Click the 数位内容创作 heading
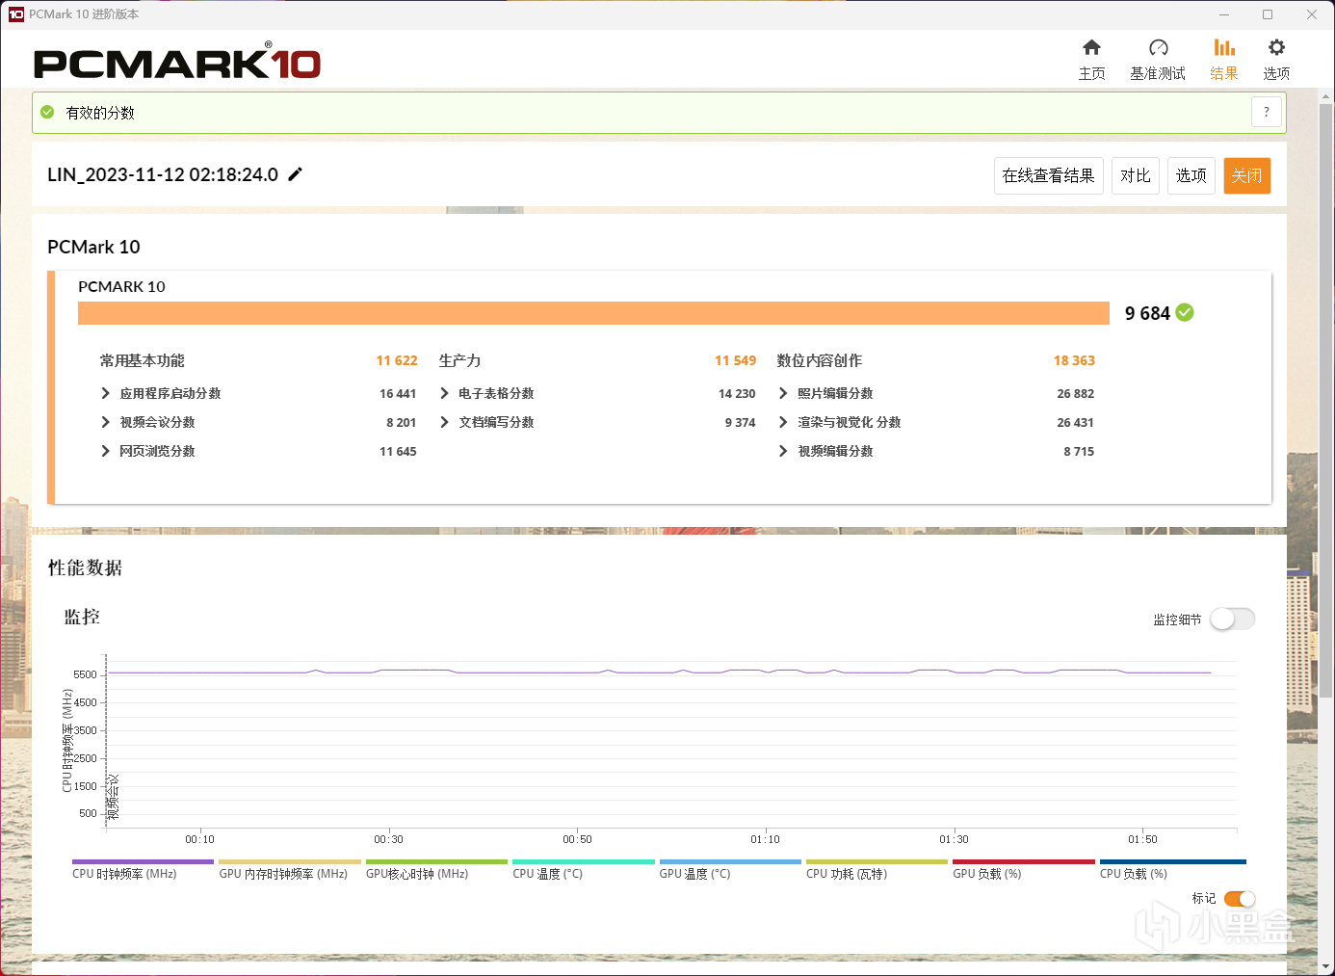The image size is (1335, 976). [820, 360]
